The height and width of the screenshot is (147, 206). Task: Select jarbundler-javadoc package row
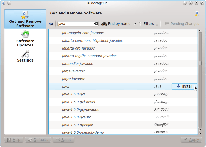pos(123,64)
